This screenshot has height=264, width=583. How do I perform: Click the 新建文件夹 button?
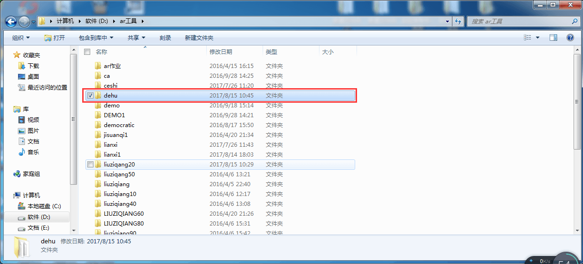[x=199, y=38]
